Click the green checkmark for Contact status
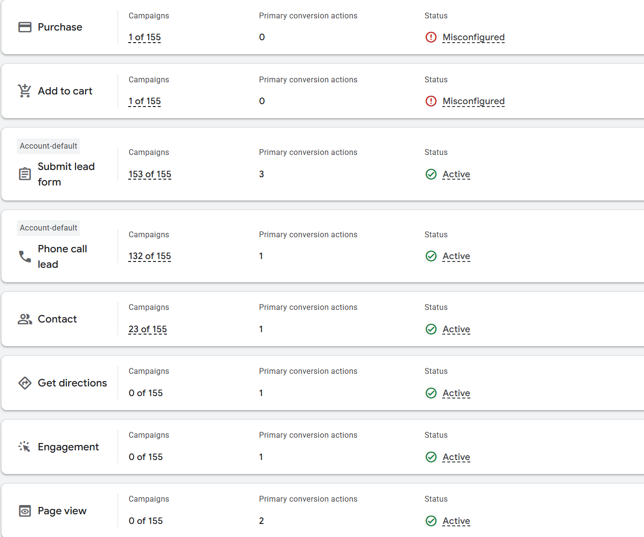The height and width of the screenshot is (537, 644). pos(431,329)
